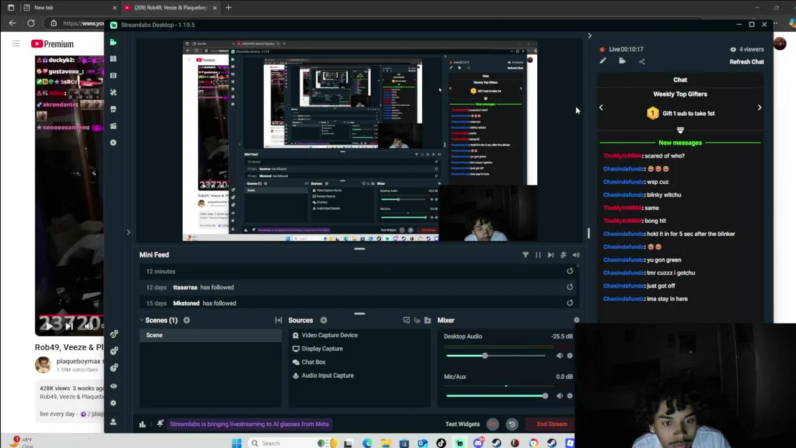The image size is (796, 448).
Task: Show next Weekly Top Gifters slide
Action: click(x=759, y=108)
